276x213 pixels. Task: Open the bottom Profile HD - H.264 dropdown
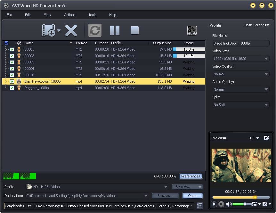[x=97, y=187]
